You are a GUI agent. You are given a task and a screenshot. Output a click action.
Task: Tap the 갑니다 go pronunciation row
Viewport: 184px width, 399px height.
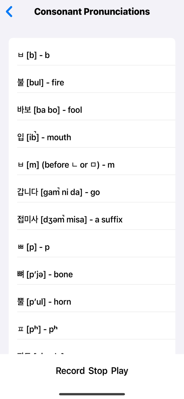(x=92, y=192)
